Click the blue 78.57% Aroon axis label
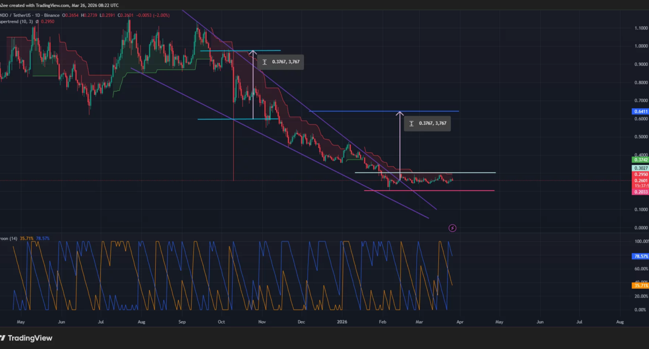 tap(640, 256)
